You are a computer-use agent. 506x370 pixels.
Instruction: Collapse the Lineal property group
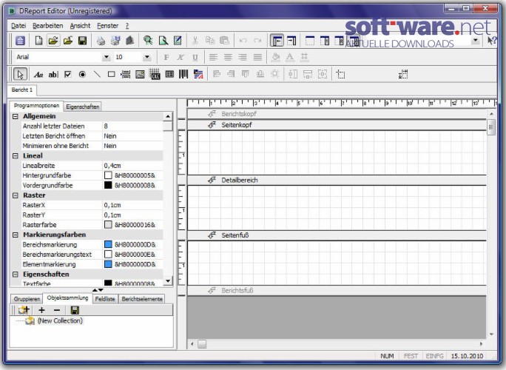point(16,156)
